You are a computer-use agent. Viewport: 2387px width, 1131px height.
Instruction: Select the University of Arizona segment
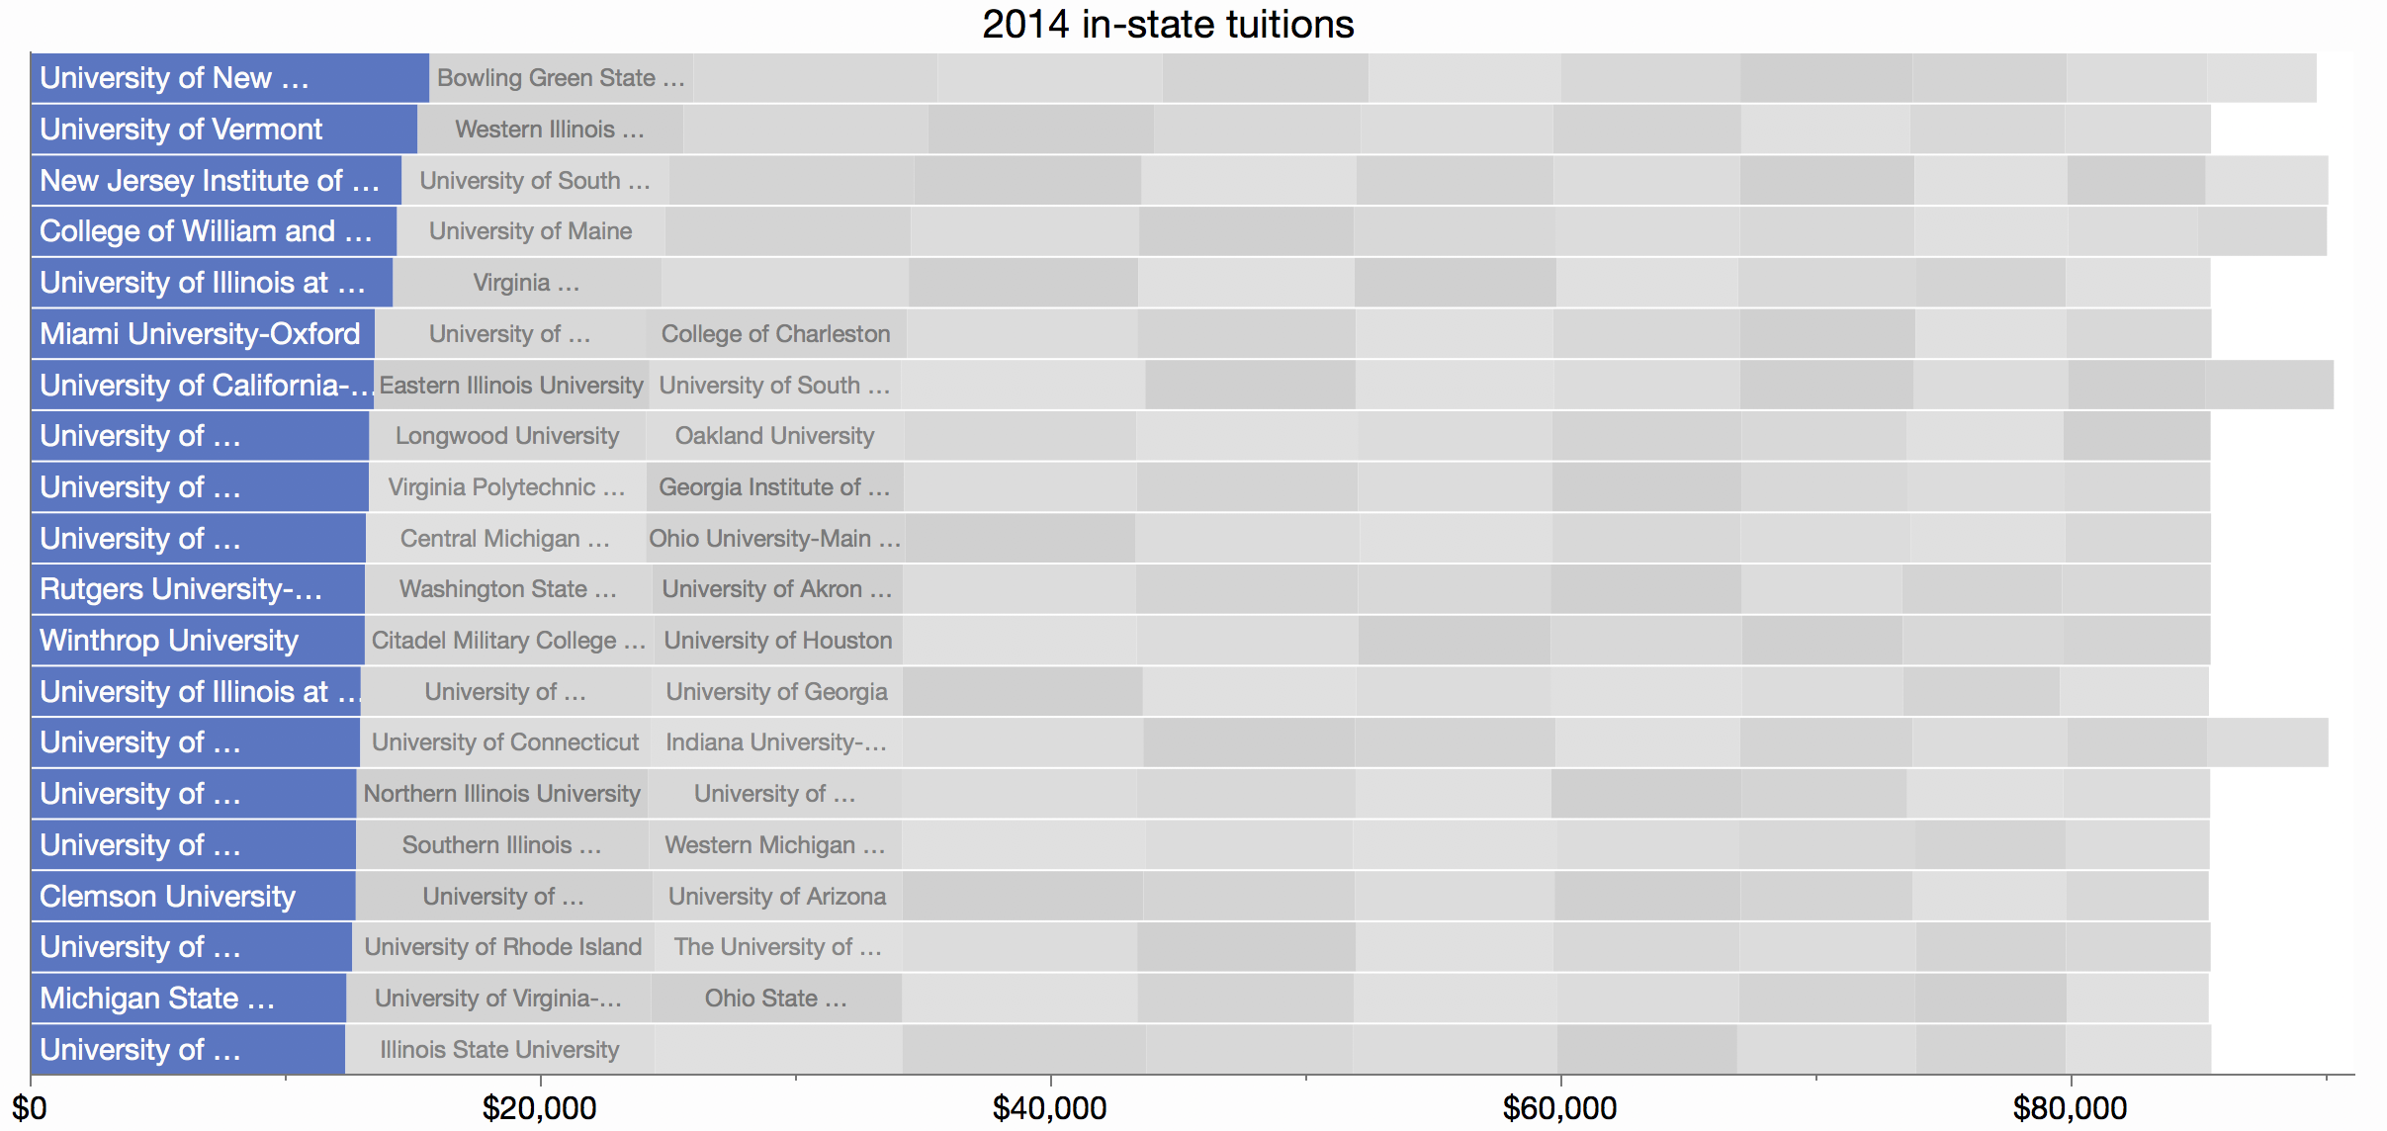pyautogui.click(x=777, y=897)
